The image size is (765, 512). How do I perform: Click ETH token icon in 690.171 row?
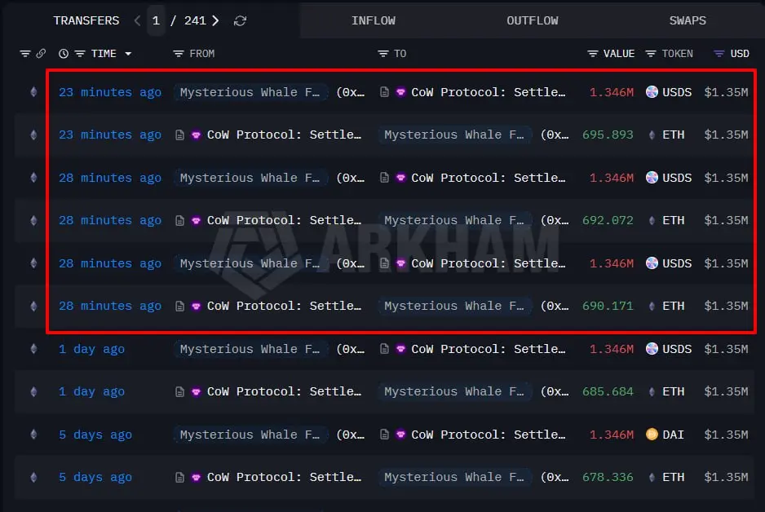652,306
